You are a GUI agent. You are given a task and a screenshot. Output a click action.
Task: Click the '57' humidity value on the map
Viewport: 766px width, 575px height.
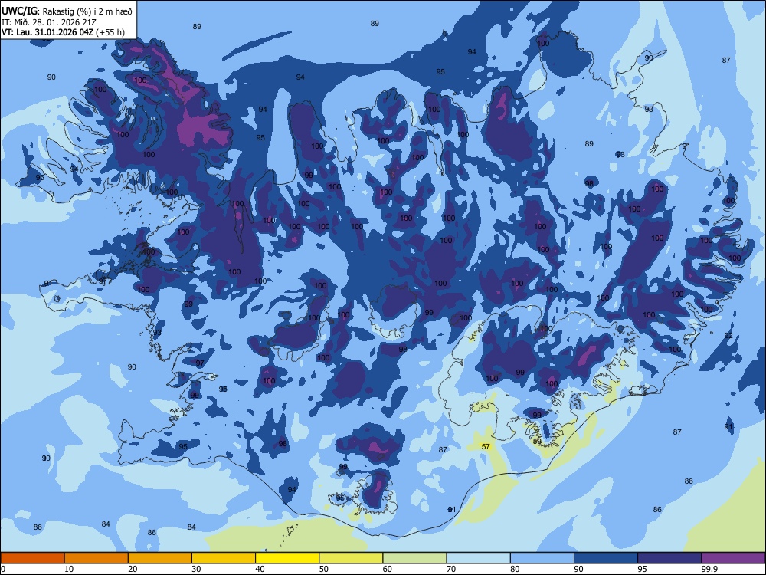486,446
